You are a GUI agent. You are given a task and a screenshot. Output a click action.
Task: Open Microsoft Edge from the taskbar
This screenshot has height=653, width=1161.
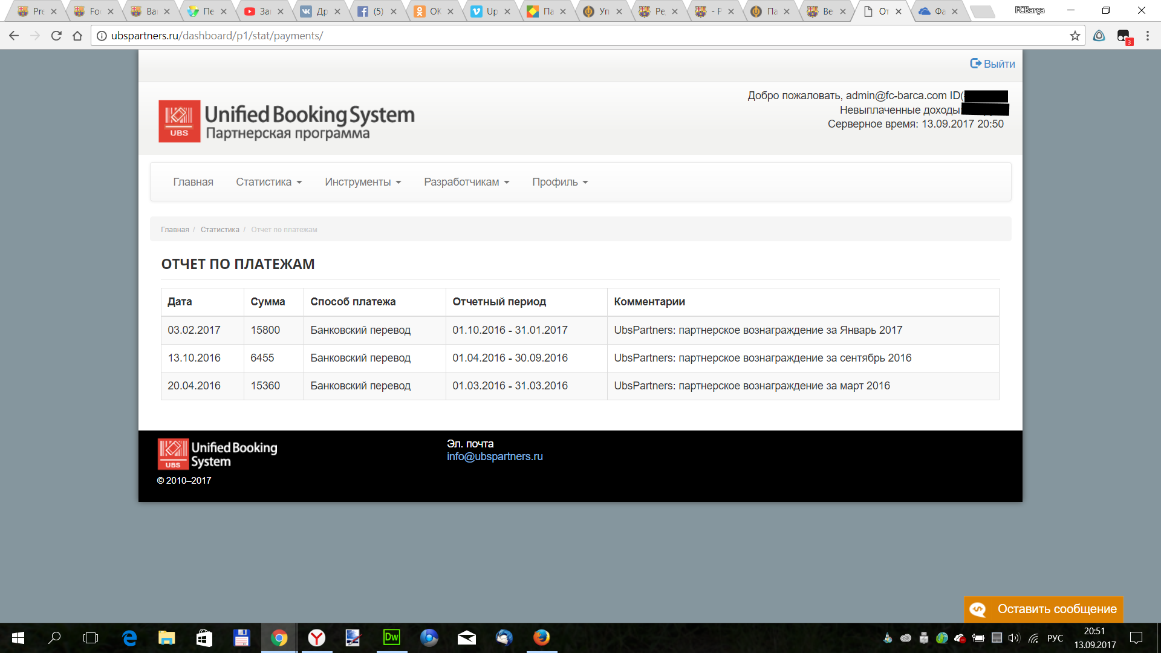pyautogui.click(x=129, y=637)
